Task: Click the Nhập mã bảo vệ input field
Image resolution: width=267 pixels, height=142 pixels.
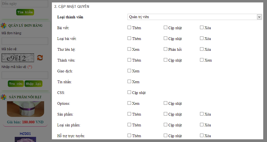Action: pos(25,75)
